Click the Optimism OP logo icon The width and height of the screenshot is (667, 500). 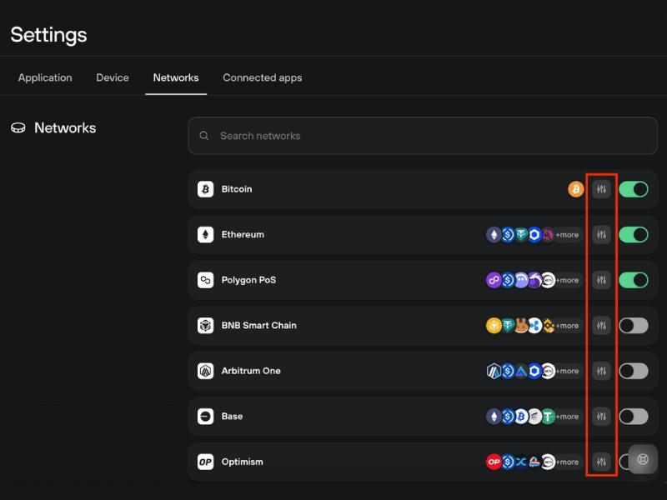[205, 462]
